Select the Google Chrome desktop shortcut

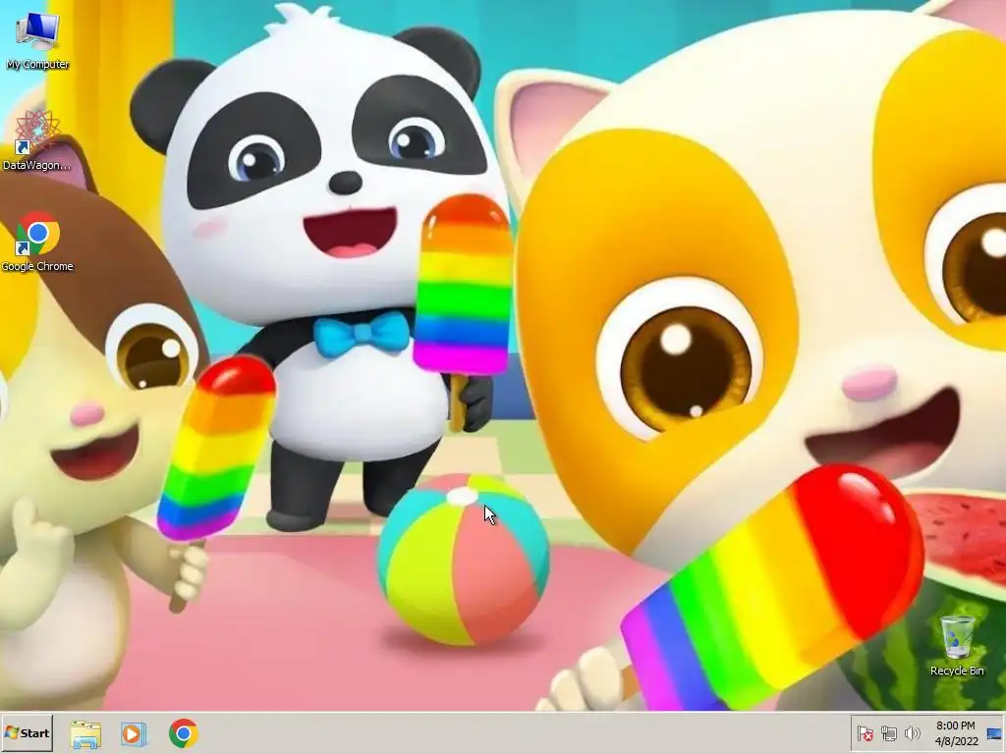(37, 242)
